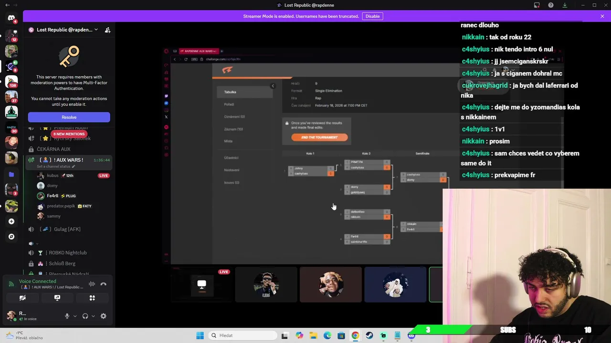Screen dimensions: 611x343
Task: Open the Discord inbox icon in title bar
Action: pyautogui.click(x=537, y=5)
